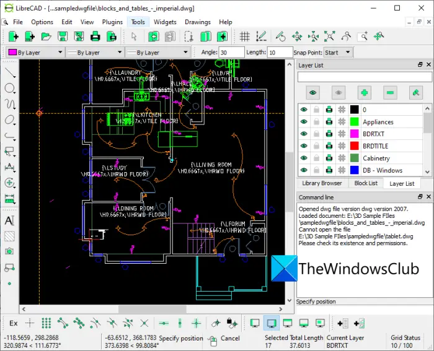Toggle Exclusive Snap Mode Ex button
Screen dimensions: 434x351
coord(13,323)
